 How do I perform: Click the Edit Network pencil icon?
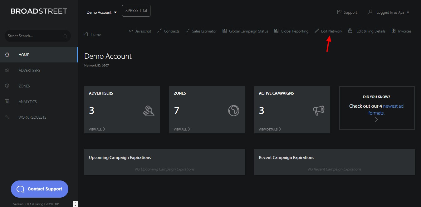pyautogui.click(x=317, y=31)
